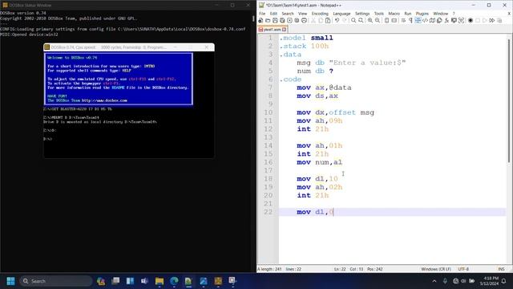Screen dimensions: 513x289
Task: Open the ? help menu
Action: coord(454,14)
